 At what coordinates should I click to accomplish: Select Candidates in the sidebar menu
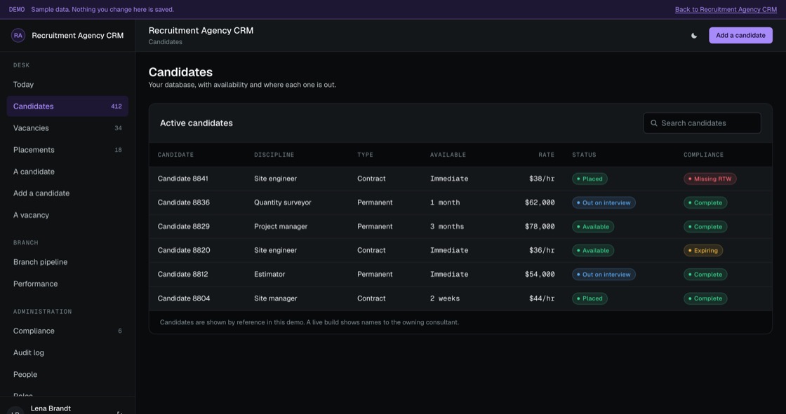pyautogui.click(x=67, y=106)
